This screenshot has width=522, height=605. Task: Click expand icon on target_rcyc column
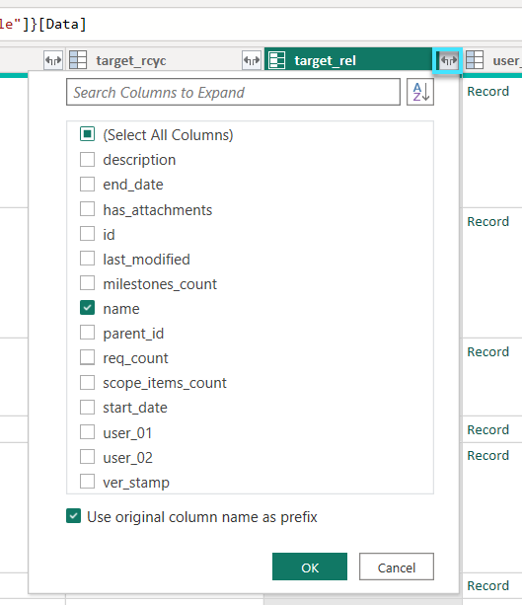(252, 60)
